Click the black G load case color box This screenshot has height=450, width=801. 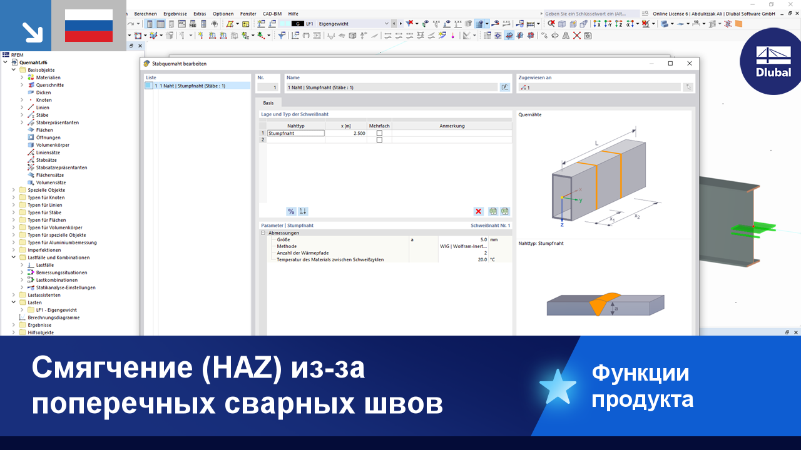point(297,24)
